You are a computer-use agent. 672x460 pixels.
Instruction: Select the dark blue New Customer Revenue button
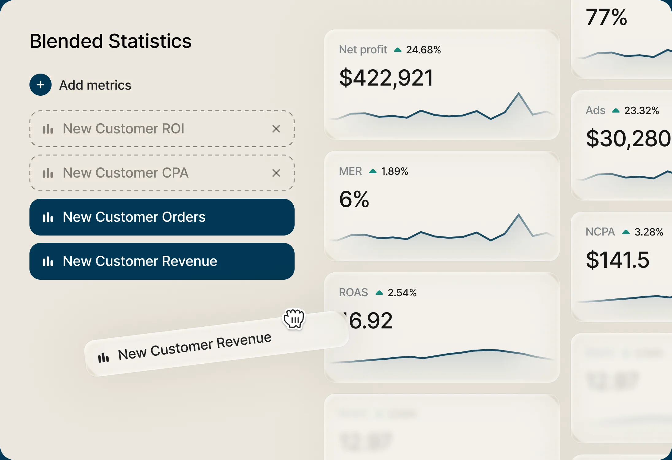point(162,261)
